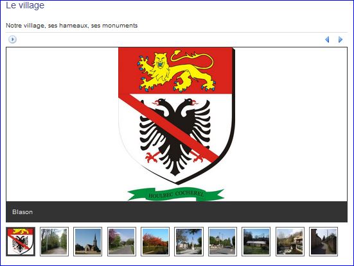Click the large coat of arms image

tap(177, 124)
